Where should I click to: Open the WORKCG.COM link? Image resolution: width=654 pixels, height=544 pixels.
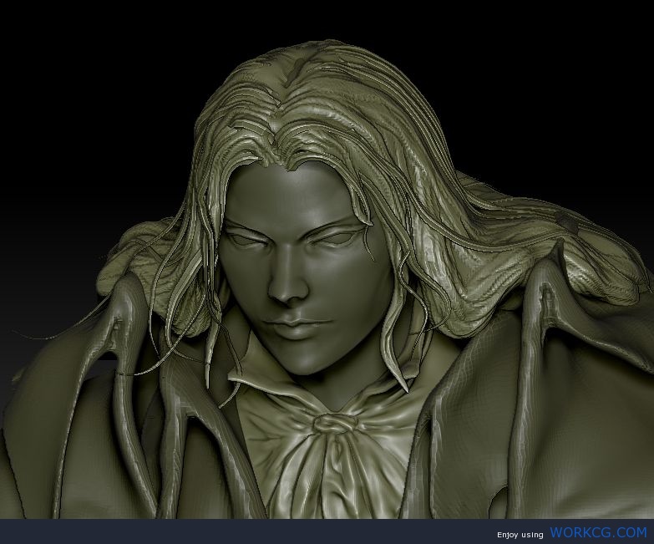click(598, 533)
